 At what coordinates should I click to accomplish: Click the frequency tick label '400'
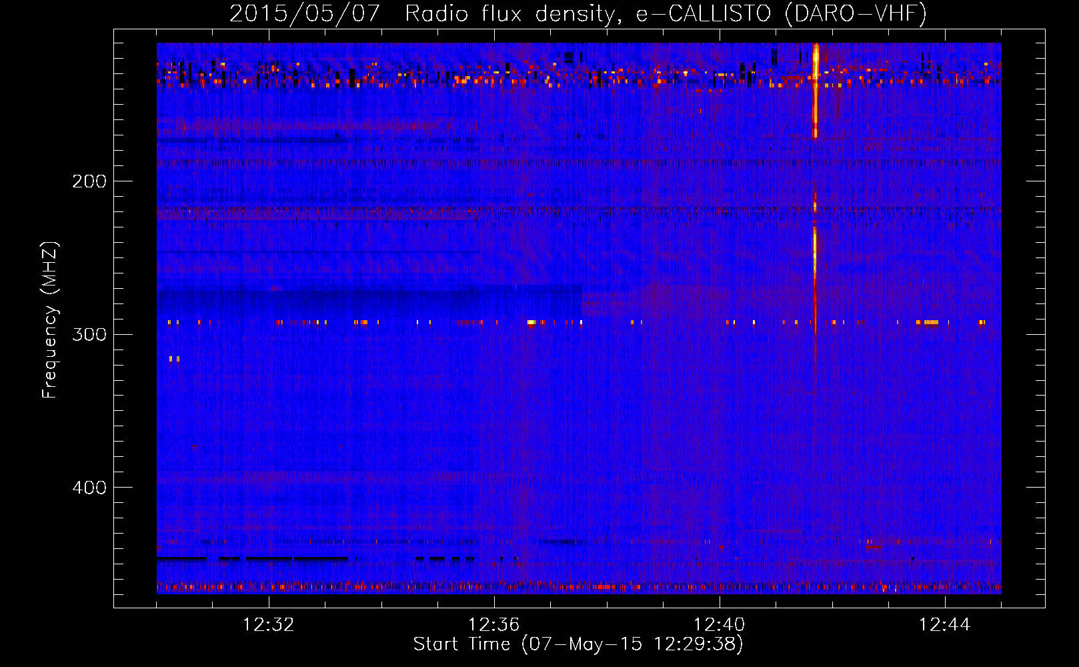pos(89,488)
